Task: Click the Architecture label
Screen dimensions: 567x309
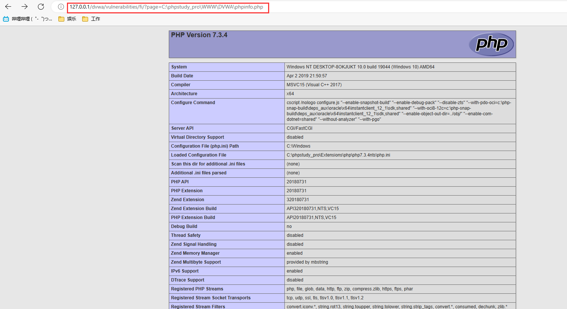Action: 184,94
